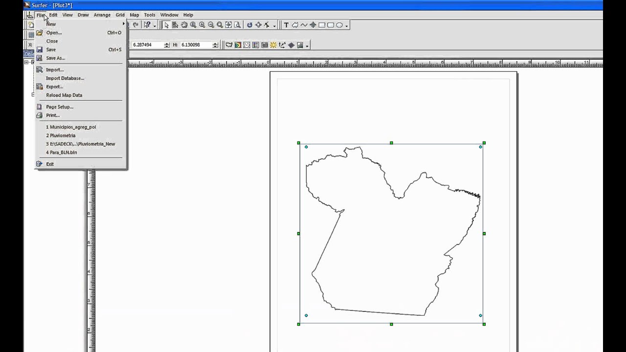The height and width of the screenshot is (352, 626).
Task: Open map toolbar options dropdown arrow
Action: (307, 46)
